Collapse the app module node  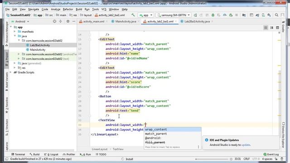(11, 27)
